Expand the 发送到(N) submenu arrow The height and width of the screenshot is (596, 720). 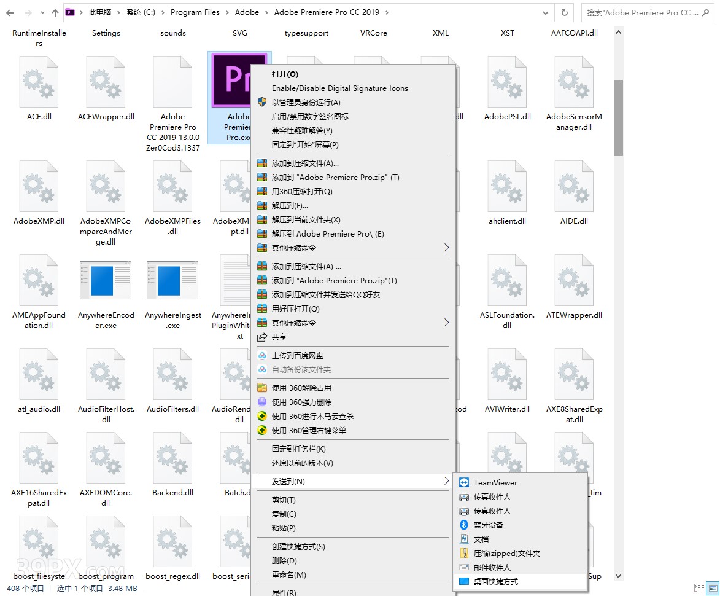pyautogui.click(x=446, y=482)
